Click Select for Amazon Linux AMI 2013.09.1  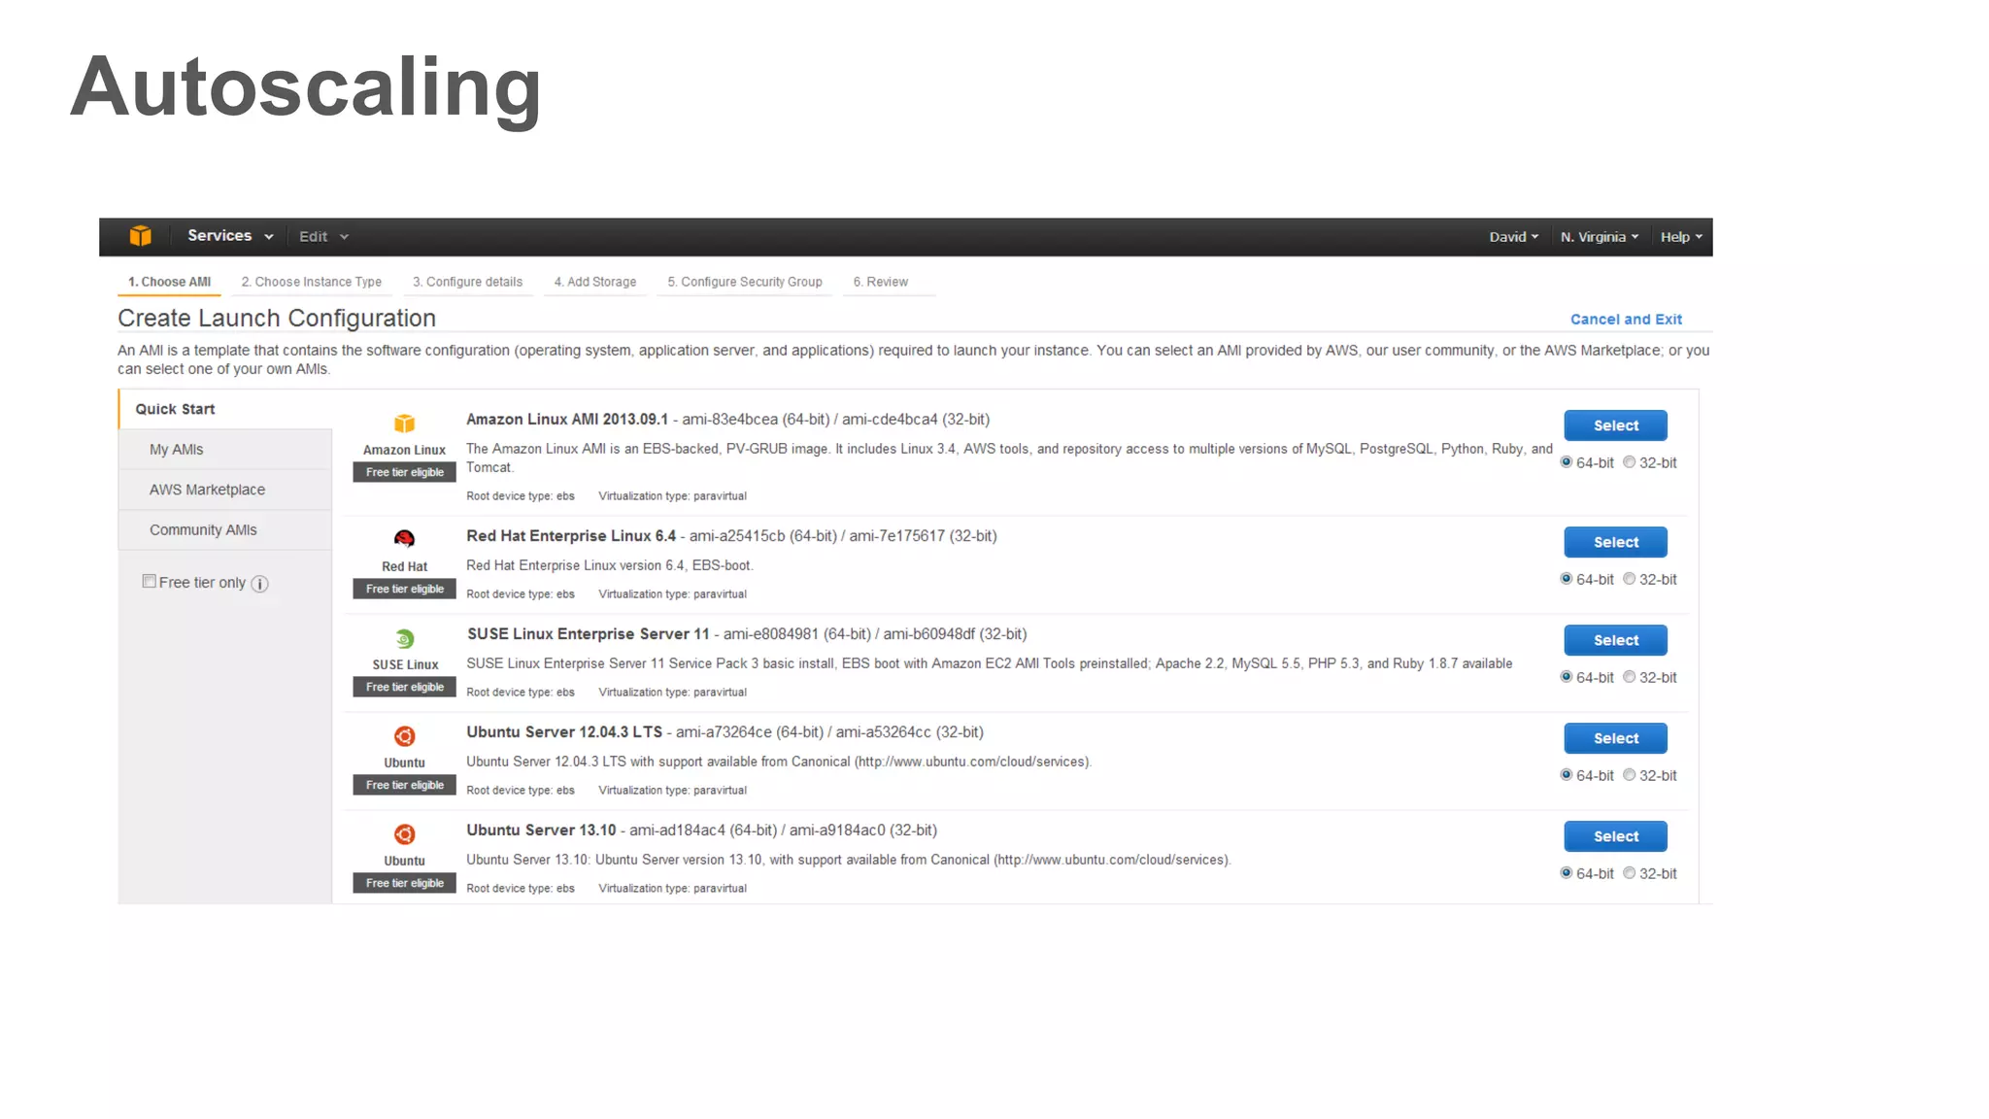[1615, 425]
